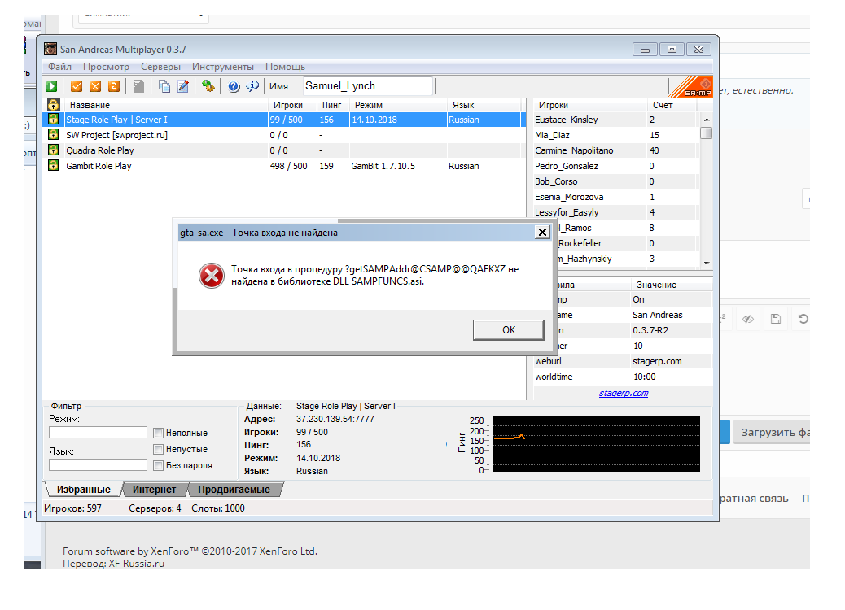
Task: Enable the Без пароля filter checkbox
Action: pos(159,465)
